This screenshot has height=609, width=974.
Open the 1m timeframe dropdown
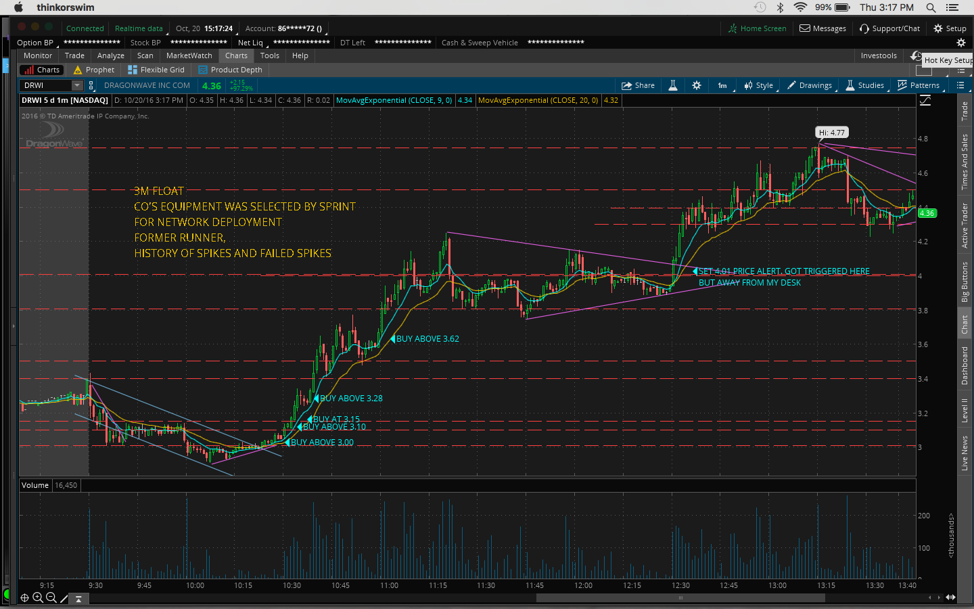click(722, 85)
